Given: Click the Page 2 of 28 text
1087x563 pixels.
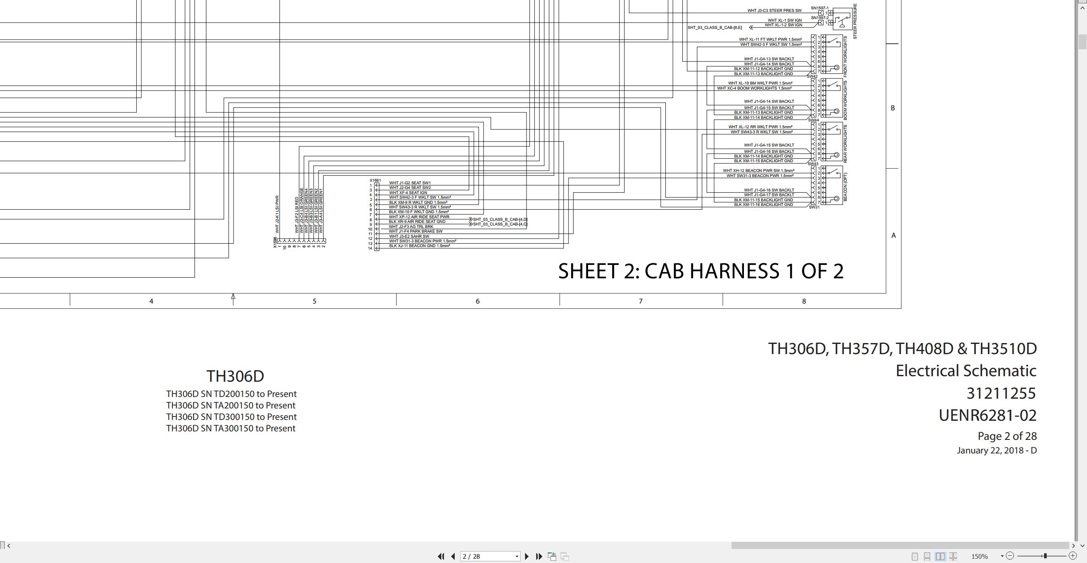Looking at the screenshot, I should tap(1007, 436).
